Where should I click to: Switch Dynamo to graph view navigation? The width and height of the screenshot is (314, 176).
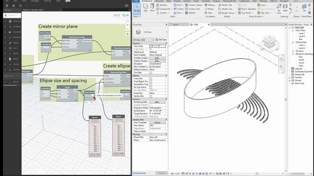click(x=126, y=15)
